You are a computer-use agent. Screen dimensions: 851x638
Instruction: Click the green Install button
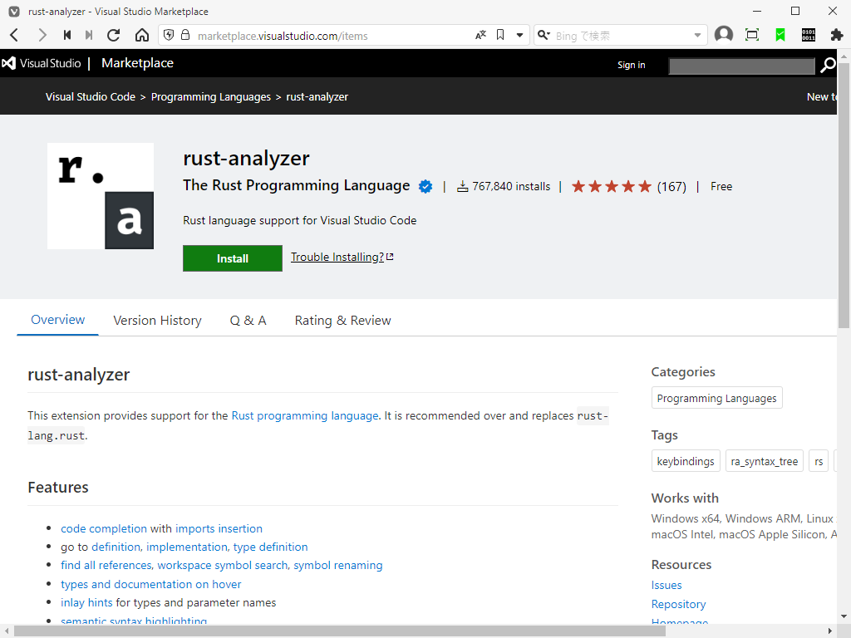pos(232,258)
